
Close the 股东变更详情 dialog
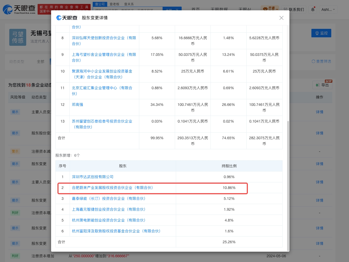coord(281,18)
